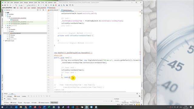
Task: Open the Navigate menu
Action: 16,2
